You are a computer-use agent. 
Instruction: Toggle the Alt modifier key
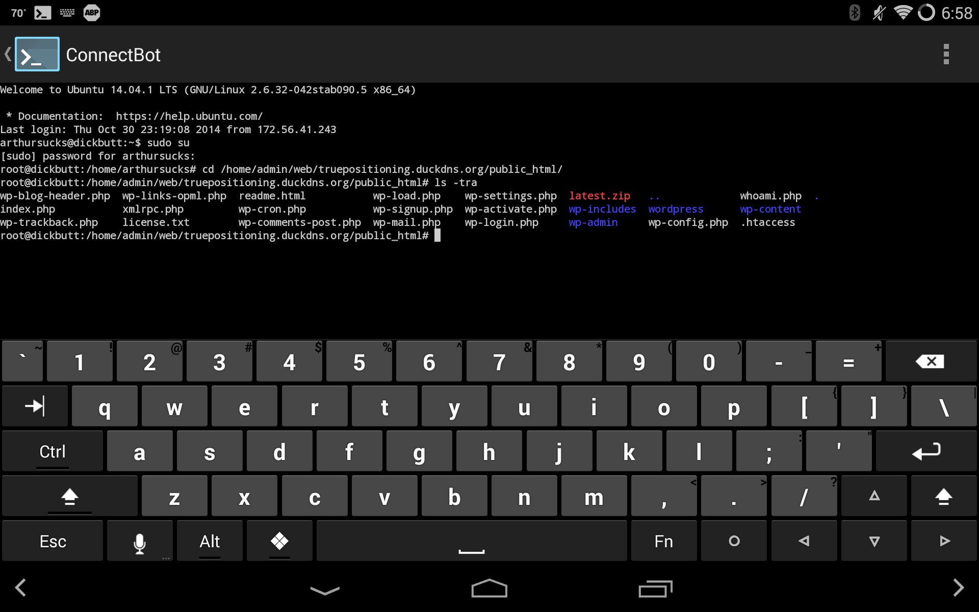pyautogui.click(x=210, y=541)
